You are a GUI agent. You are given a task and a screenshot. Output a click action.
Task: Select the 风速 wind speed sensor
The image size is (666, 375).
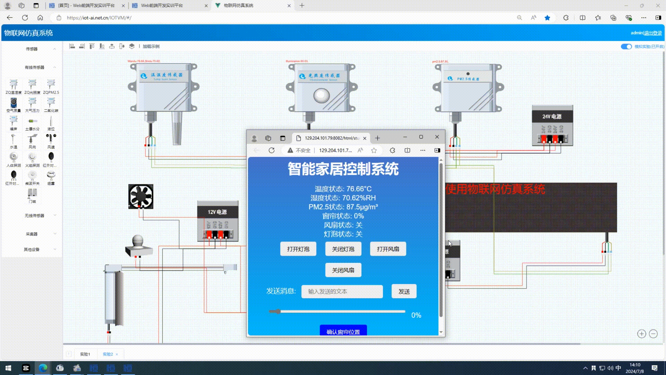coord(51,140)
